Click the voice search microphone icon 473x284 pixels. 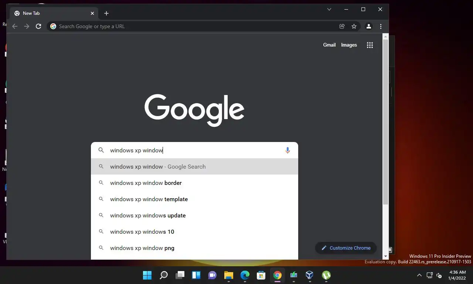287,150
